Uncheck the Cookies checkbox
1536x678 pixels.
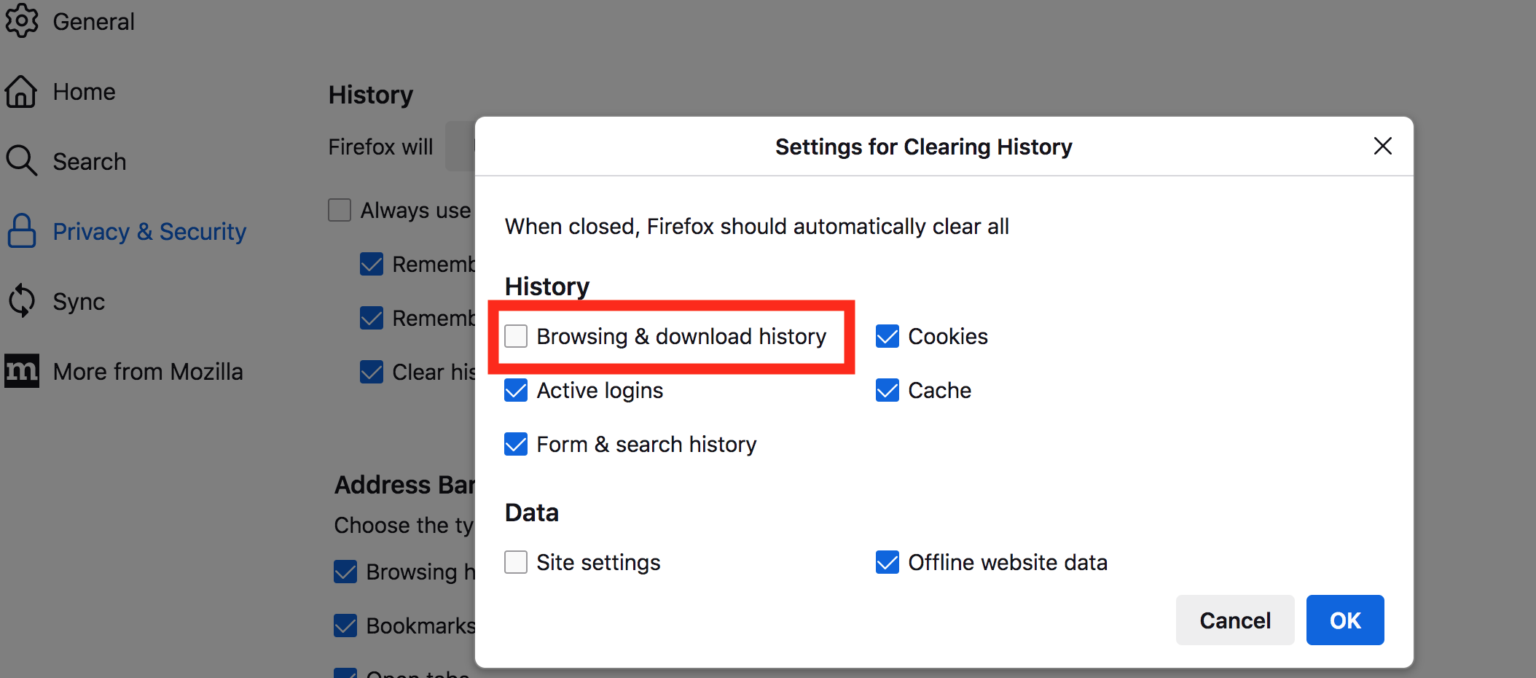[887, 336]
